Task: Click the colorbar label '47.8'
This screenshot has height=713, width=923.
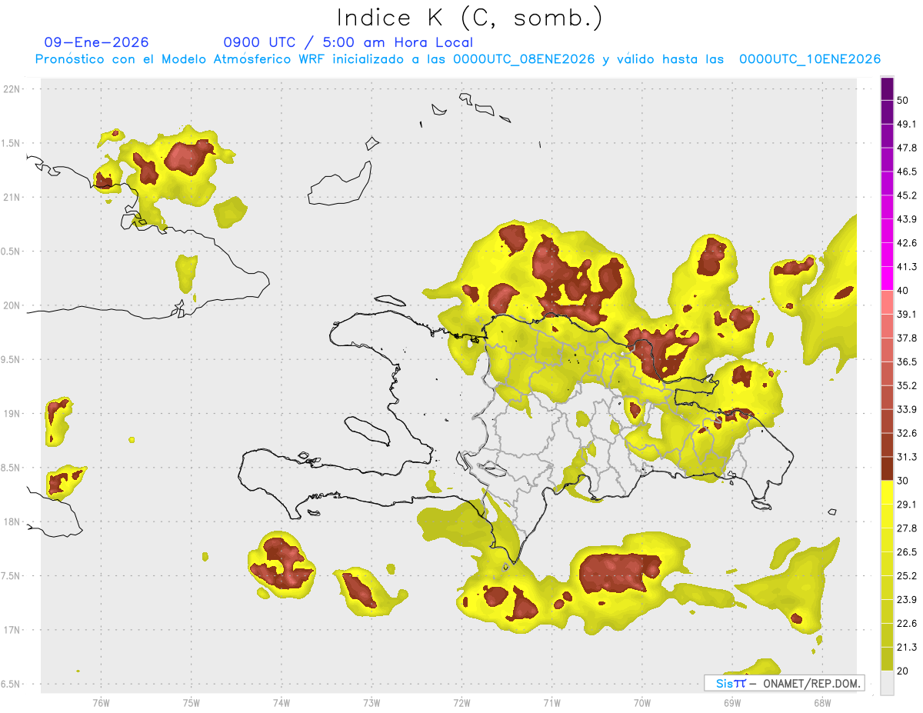Action: click(x=907, y=148)
